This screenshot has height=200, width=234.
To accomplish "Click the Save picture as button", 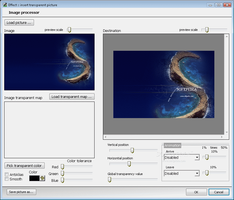I will coord(21,192).
